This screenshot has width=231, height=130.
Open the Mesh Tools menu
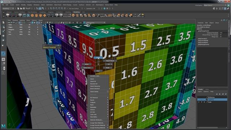(x=58, y=5)
